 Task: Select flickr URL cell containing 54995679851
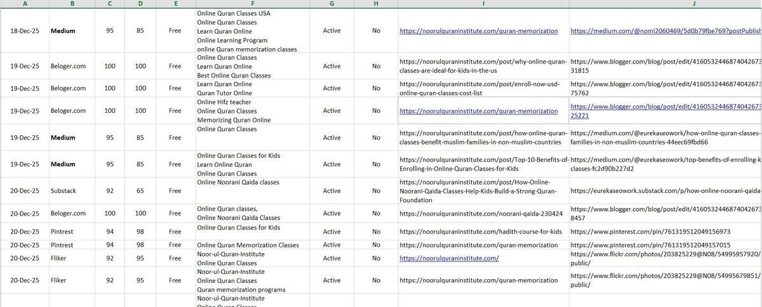(x=665, y=280)
